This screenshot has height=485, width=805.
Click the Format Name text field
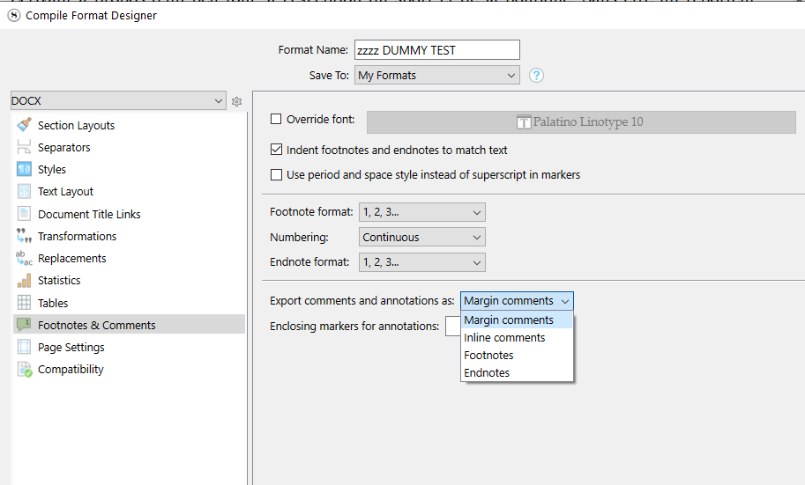(436, 50)
